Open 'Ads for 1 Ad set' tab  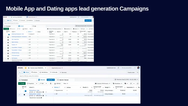tap(63, 80)
